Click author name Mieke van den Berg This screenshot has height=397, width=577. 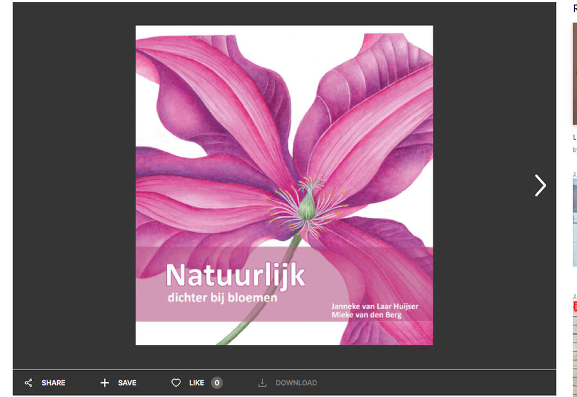366,315
